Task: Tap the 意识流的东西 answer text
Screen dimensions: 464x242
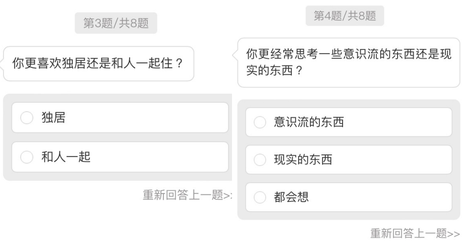Action: [309, 123]
